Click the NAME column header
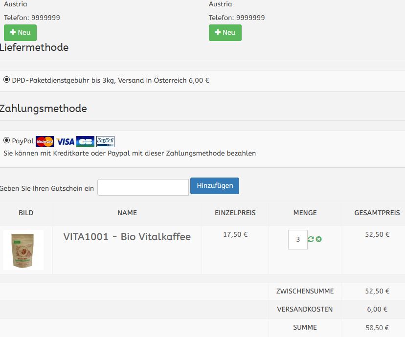The width and height of the screenshot is (405, 337). (x=127, y=213)
